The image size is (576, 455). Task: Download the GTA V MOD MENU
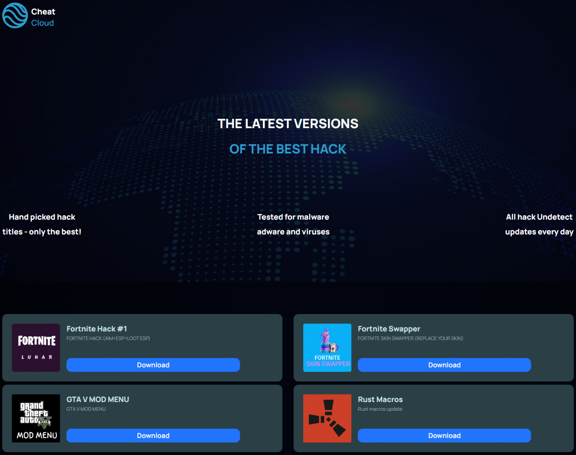coord(153,436)
